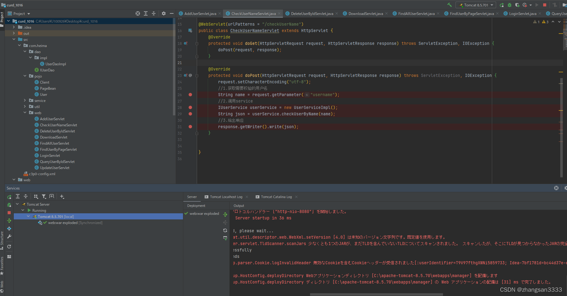The width and height of the screenshot is (567, 296).
Task: Select PageBean class in the tree
Action: (x=48, y=88)
